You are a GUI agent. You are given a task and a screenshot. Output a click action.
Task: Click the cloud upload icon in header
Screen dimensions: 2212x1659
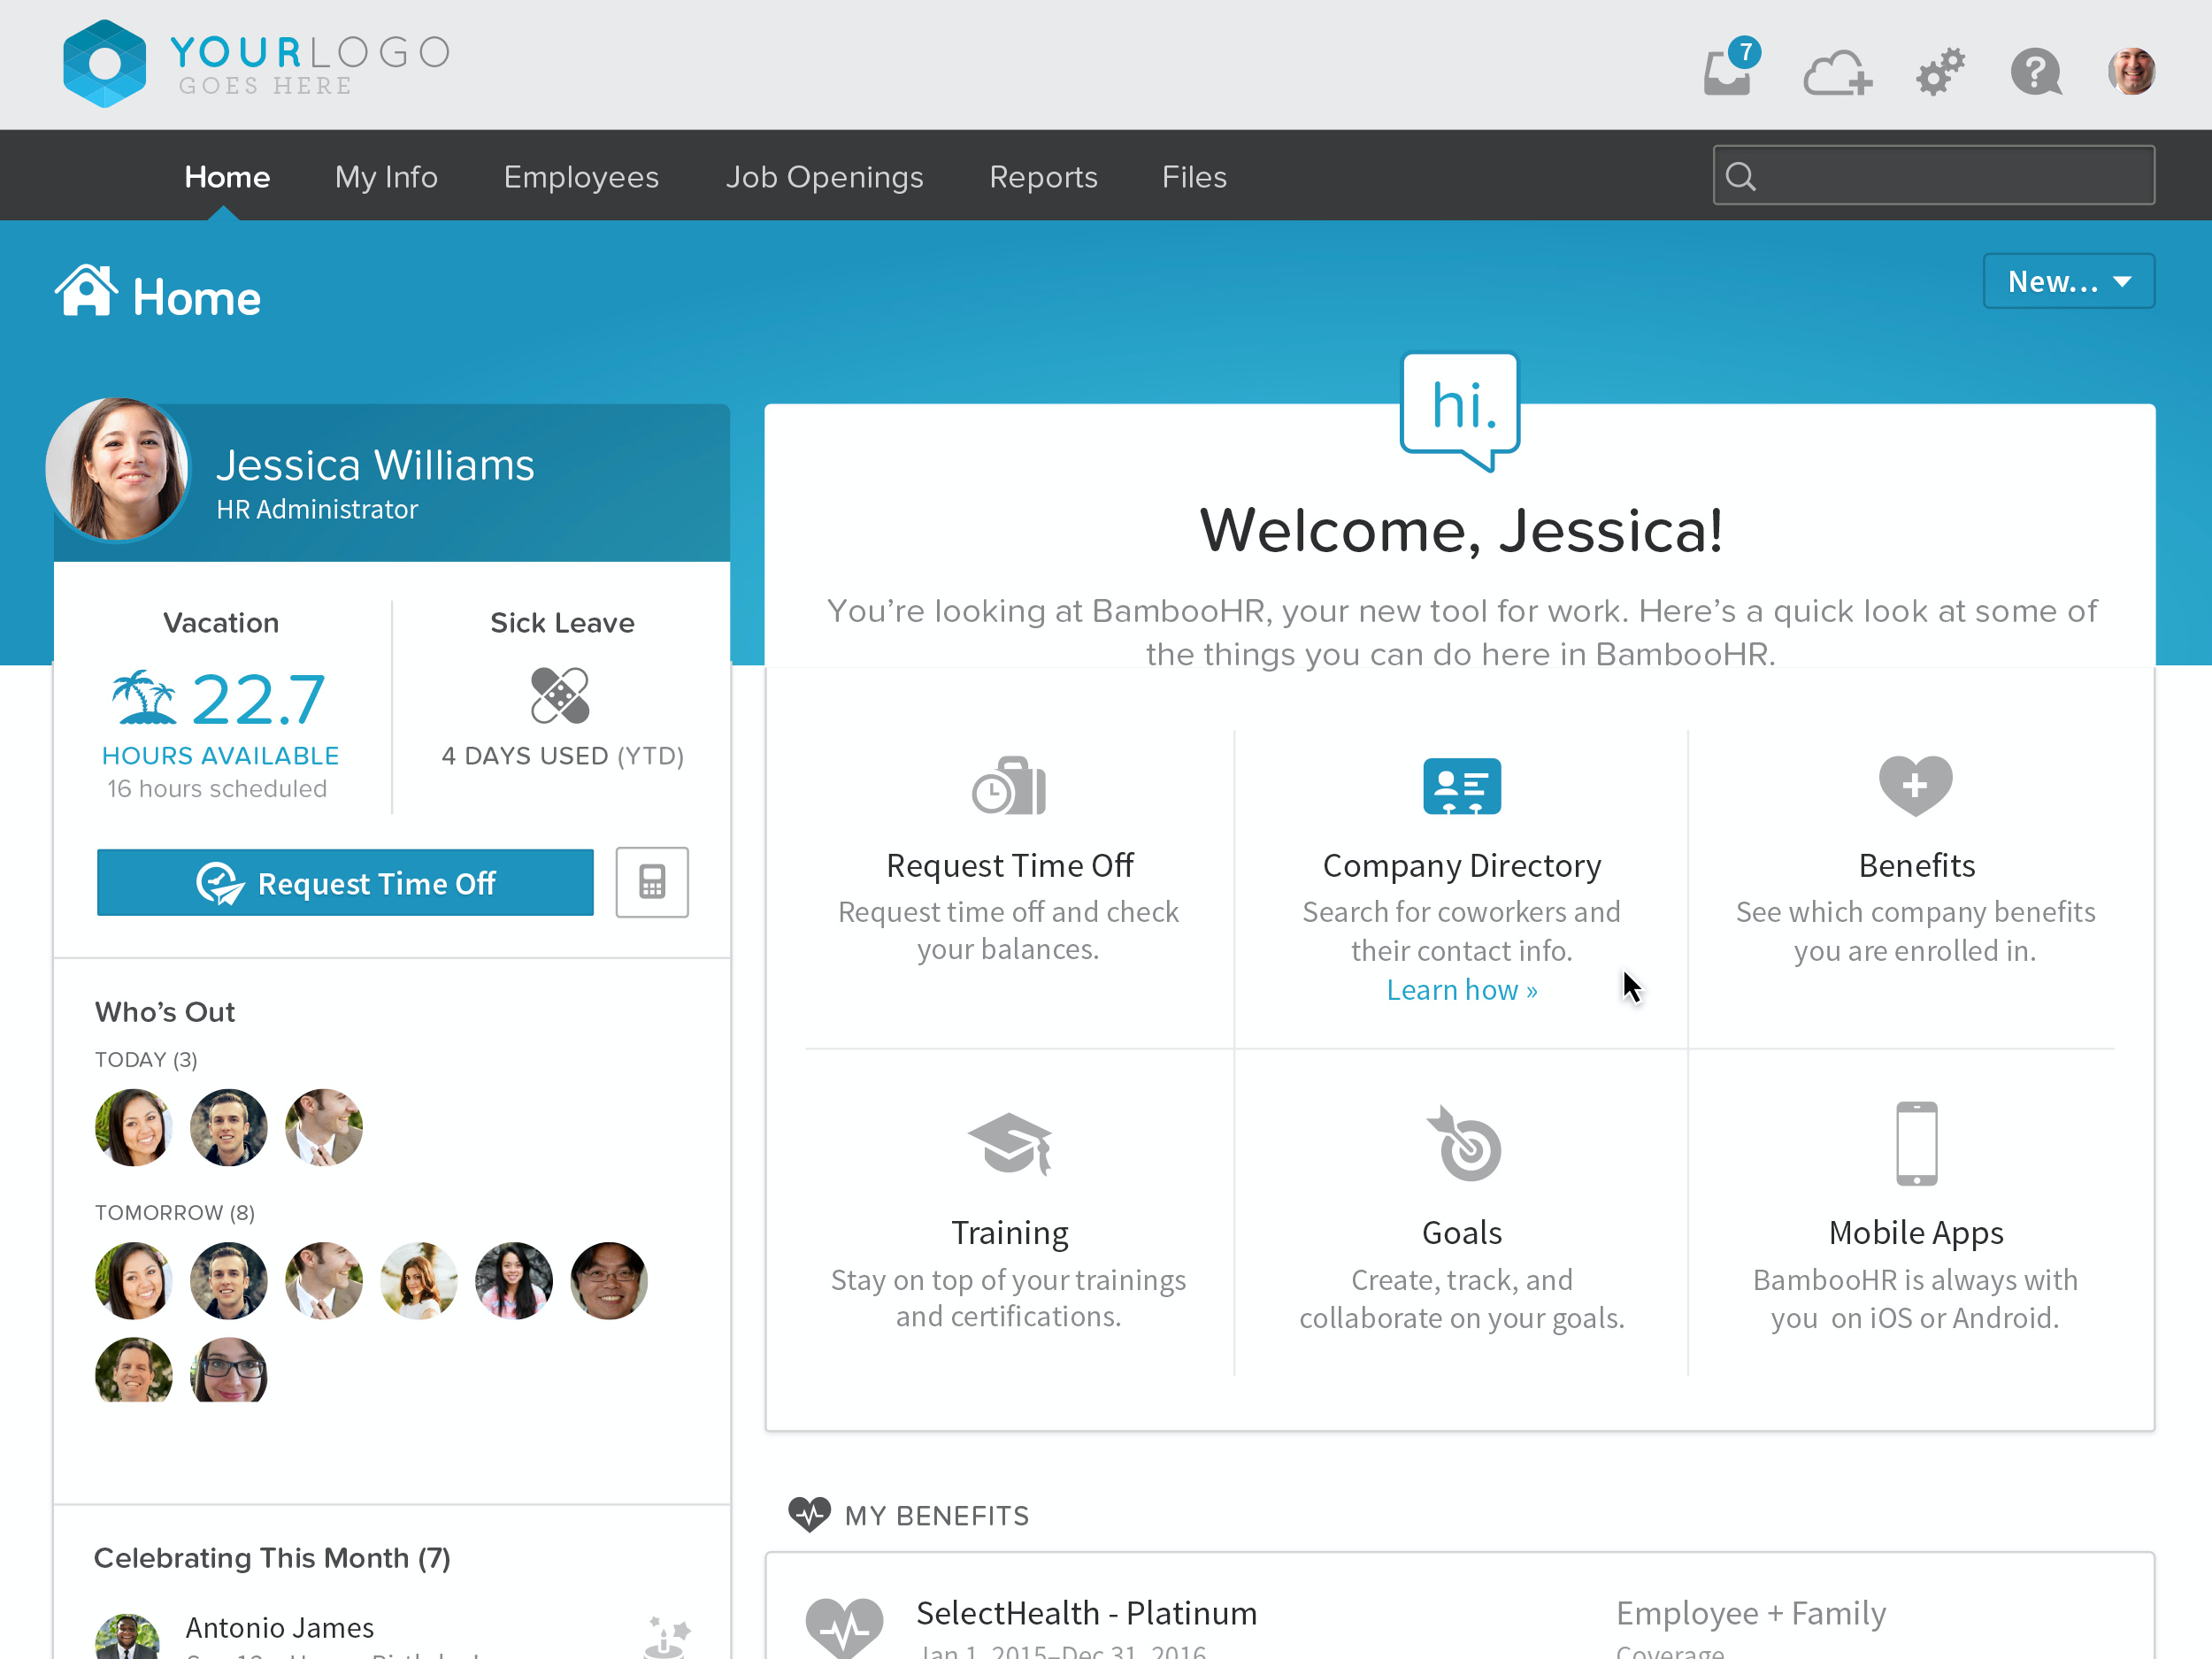[x=1838, y=70]
